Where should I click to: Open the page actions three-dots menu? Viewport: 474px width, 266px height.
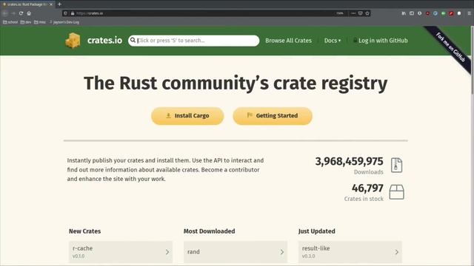click(x=353, y=13)
